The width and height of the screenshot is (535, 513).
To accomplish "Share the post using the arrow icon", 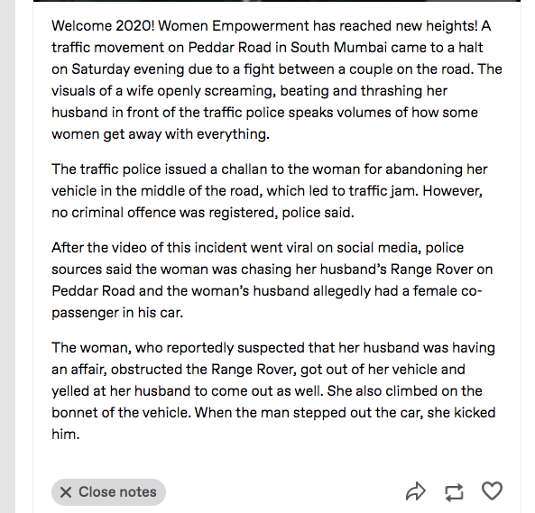I will tap(416, 491).
